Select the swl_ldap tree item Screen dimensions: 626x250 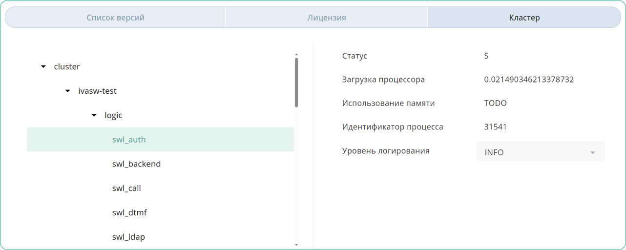[x=128, y=237]
